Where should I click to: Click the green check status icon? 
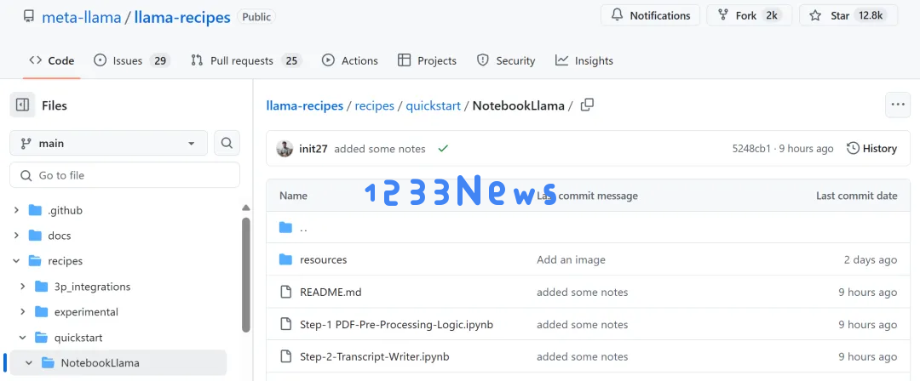443,149
